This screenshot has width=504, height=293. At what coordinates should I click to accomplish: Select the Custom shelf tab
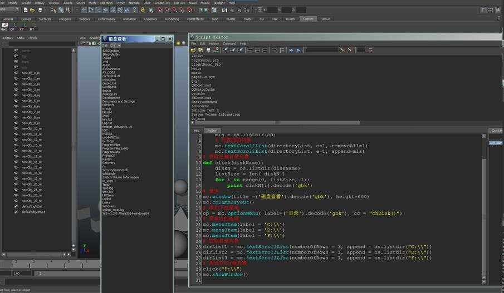tap(308, 19)
